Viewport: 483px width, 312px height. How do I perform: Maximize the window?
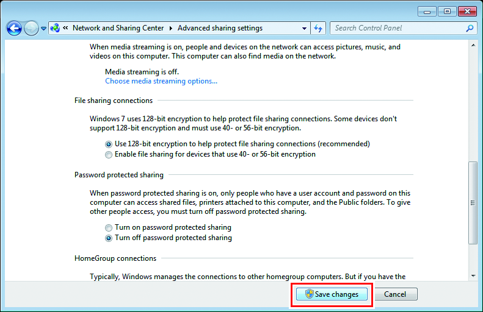pyautogui.click(x=447, y=12)
